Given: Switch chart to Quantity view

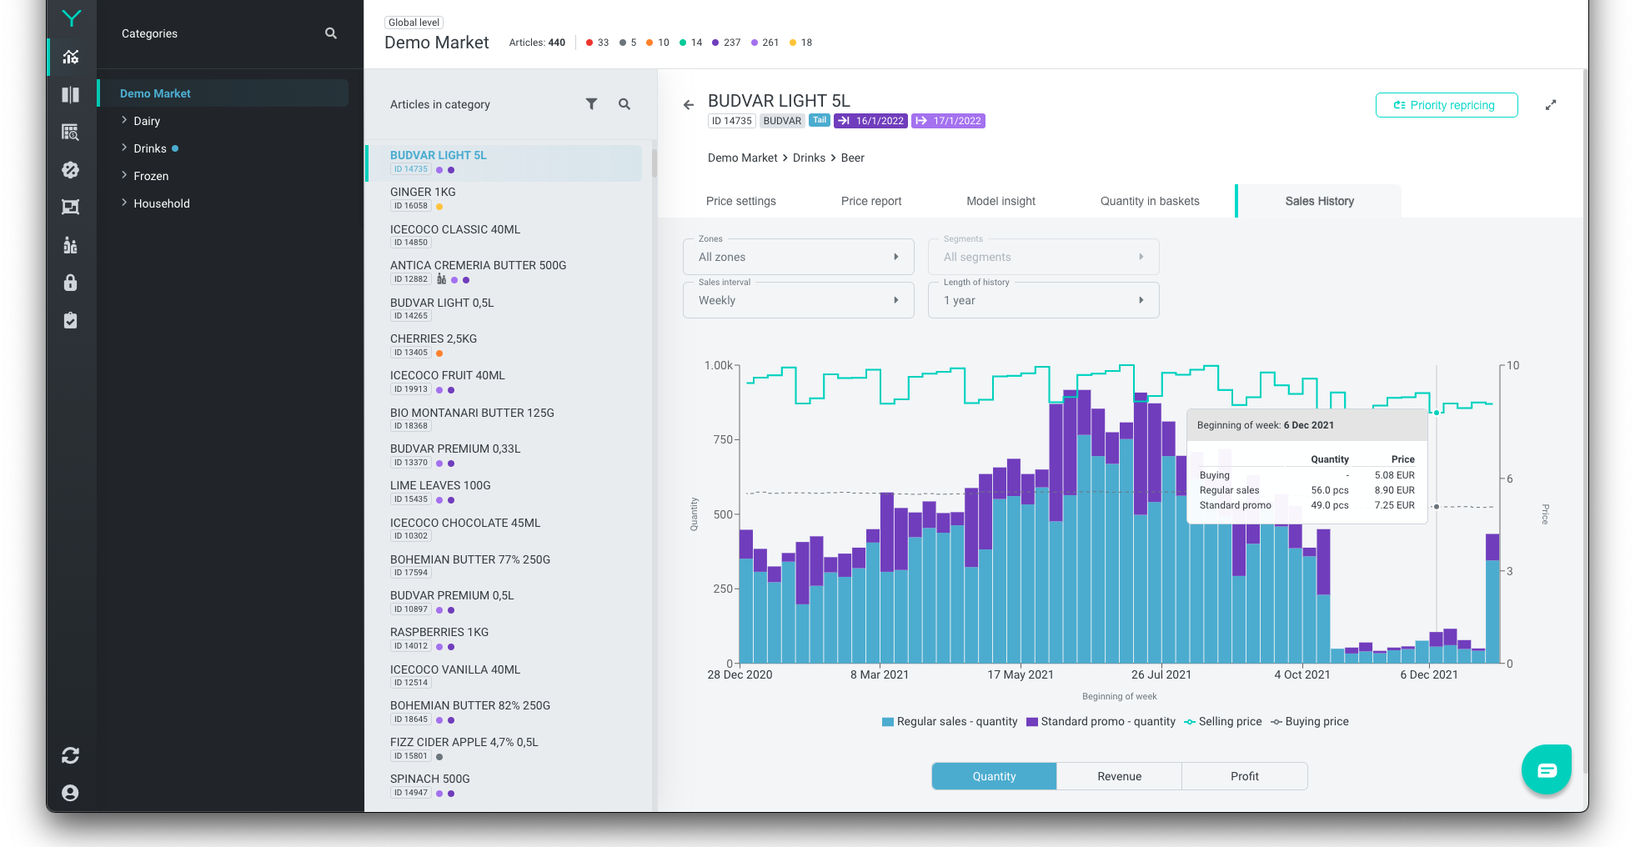Looking at the screenshot, I should click(x=994, y=776).
